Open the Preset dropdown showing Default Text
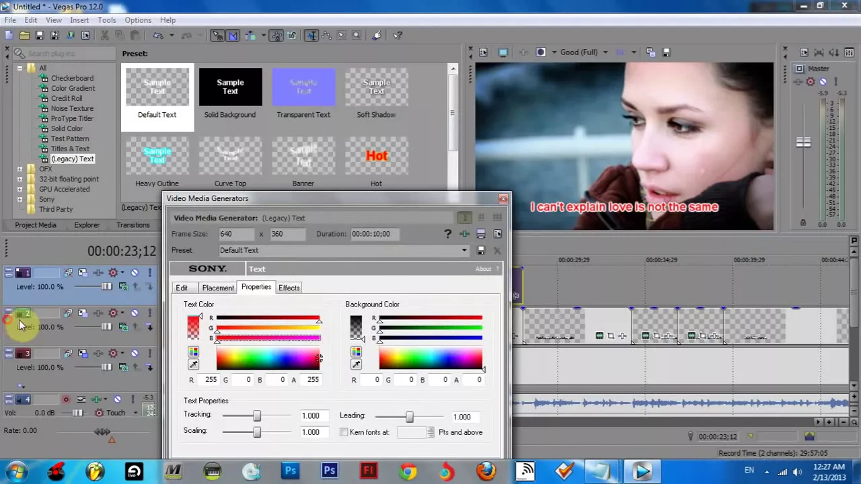The width and height of the screenshot is (861, 484). (x=344, y=250)
